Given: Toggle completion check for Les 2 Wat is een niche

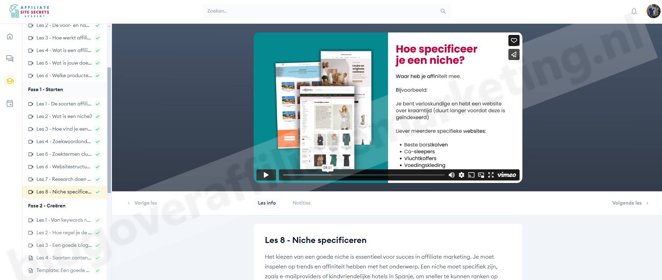Looking at the screenshot, I should pos(98,117).
